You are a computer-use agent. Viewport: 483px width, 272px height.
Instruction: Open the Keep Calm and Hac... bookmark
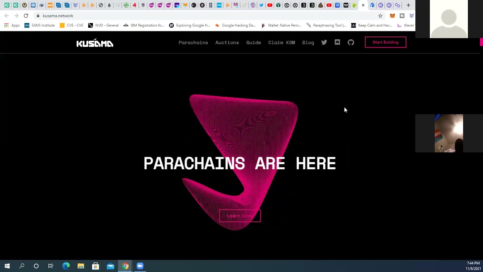(372, 25)
